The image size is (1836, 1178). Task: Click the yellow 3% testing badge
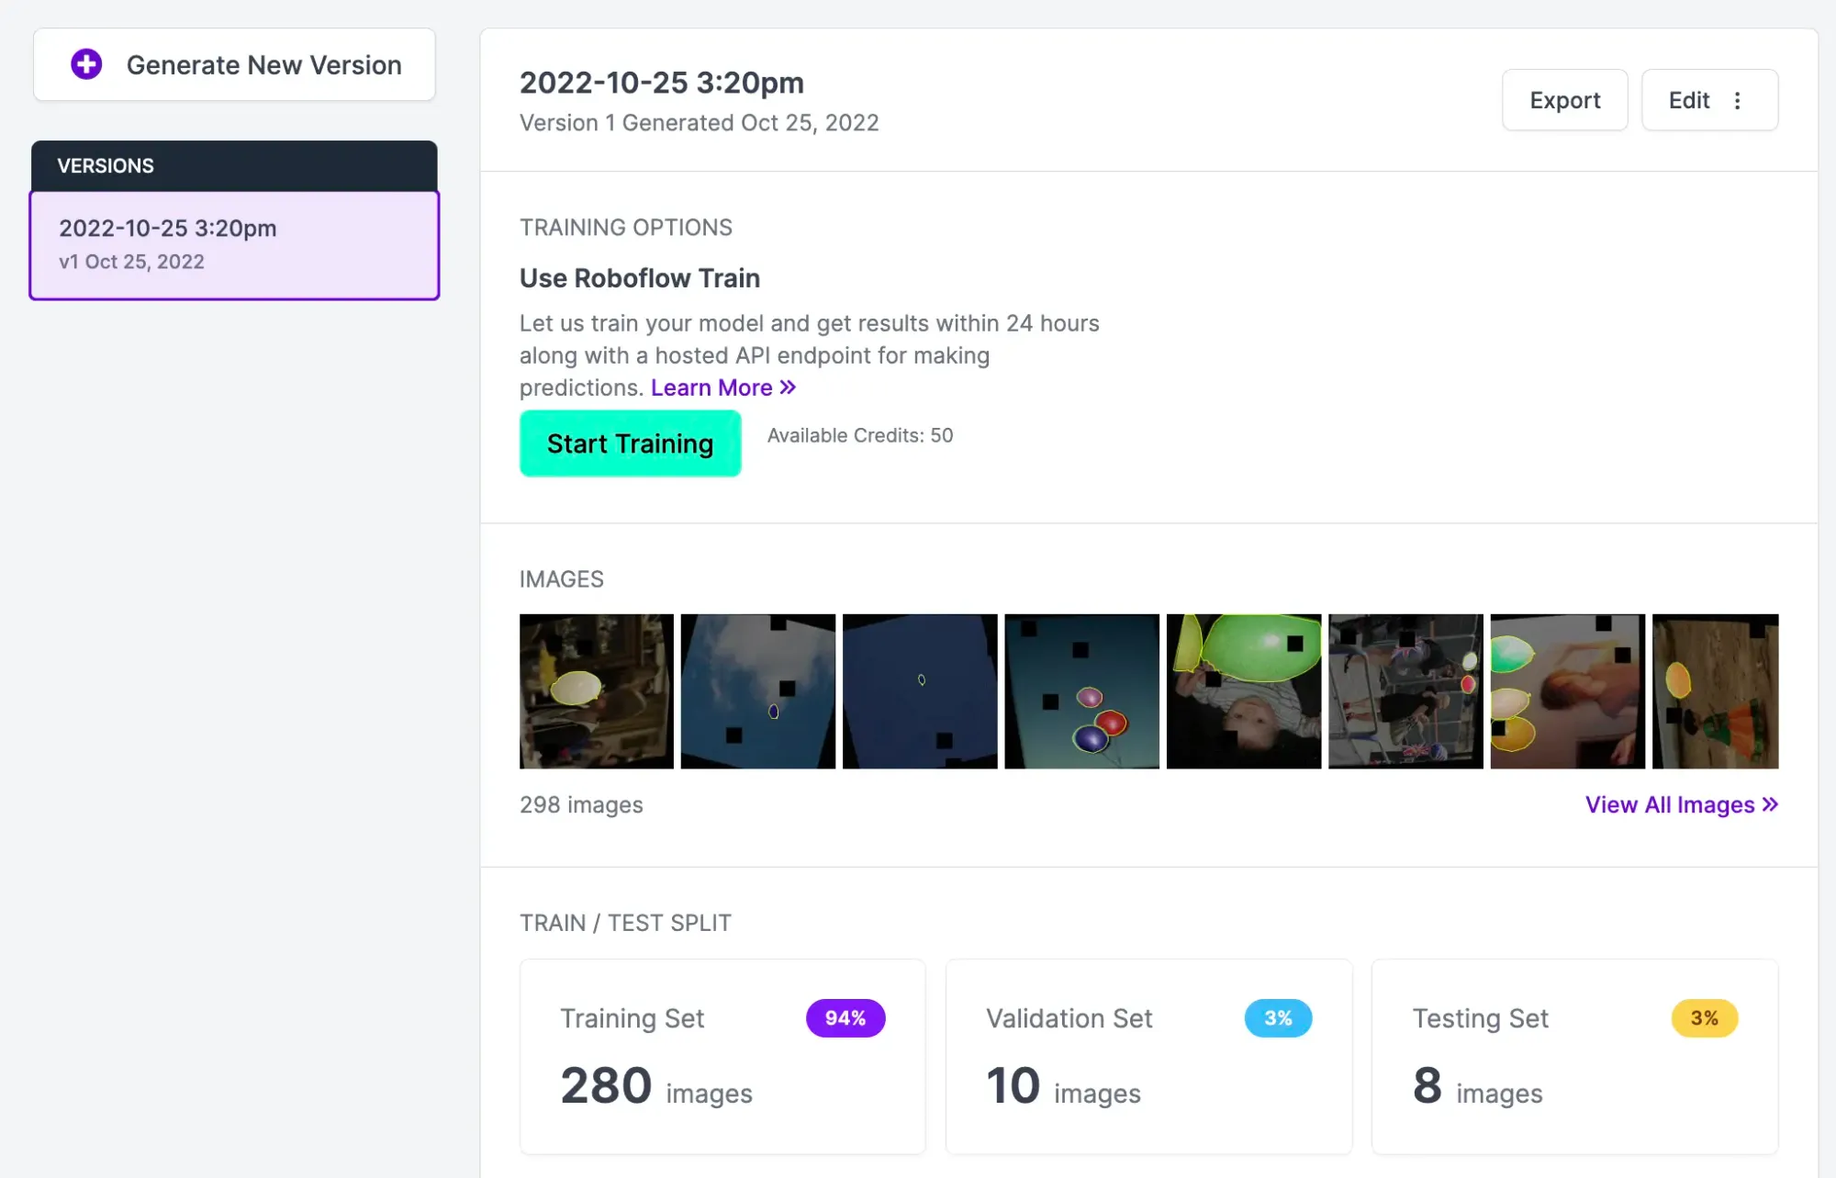pos(1704,1017)
